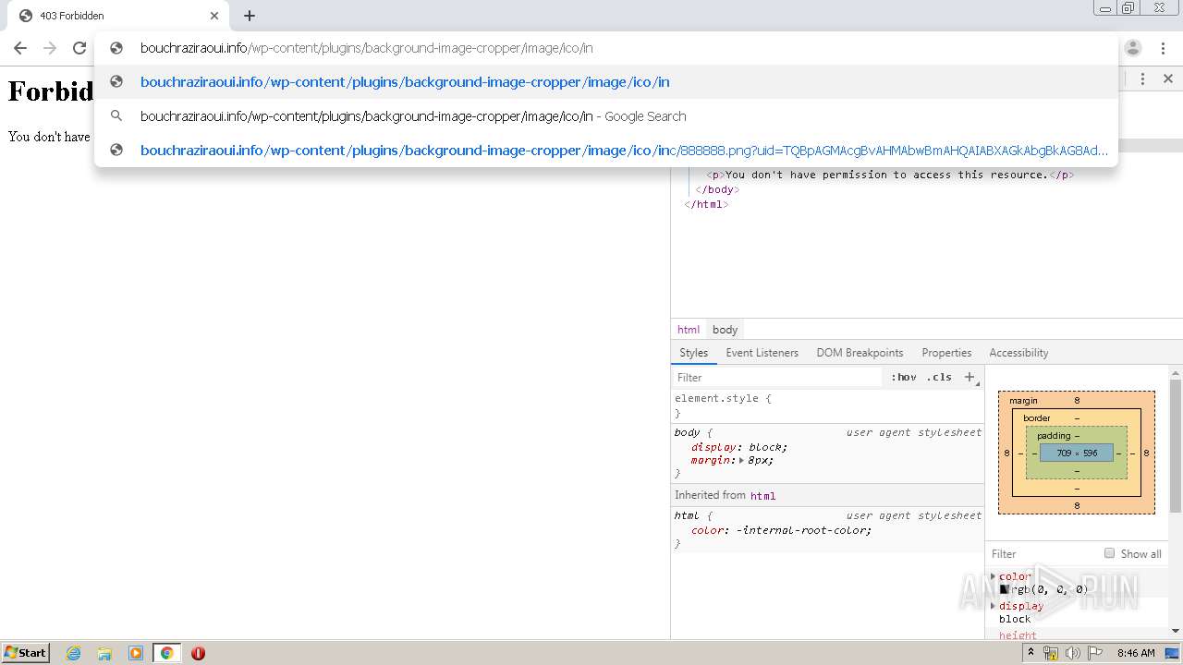Click the body breadcrumb
The image size is (1183, 665).
point(725,330)
